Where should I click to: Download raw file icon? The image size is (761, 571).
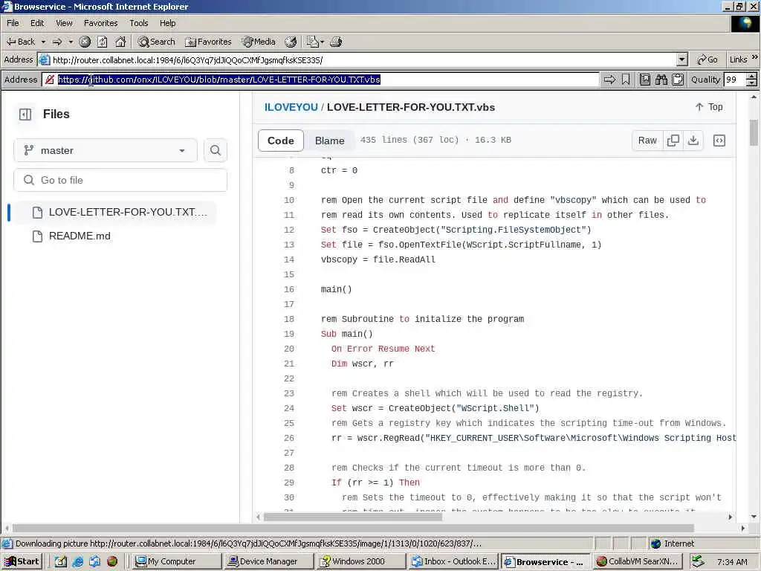693,141
